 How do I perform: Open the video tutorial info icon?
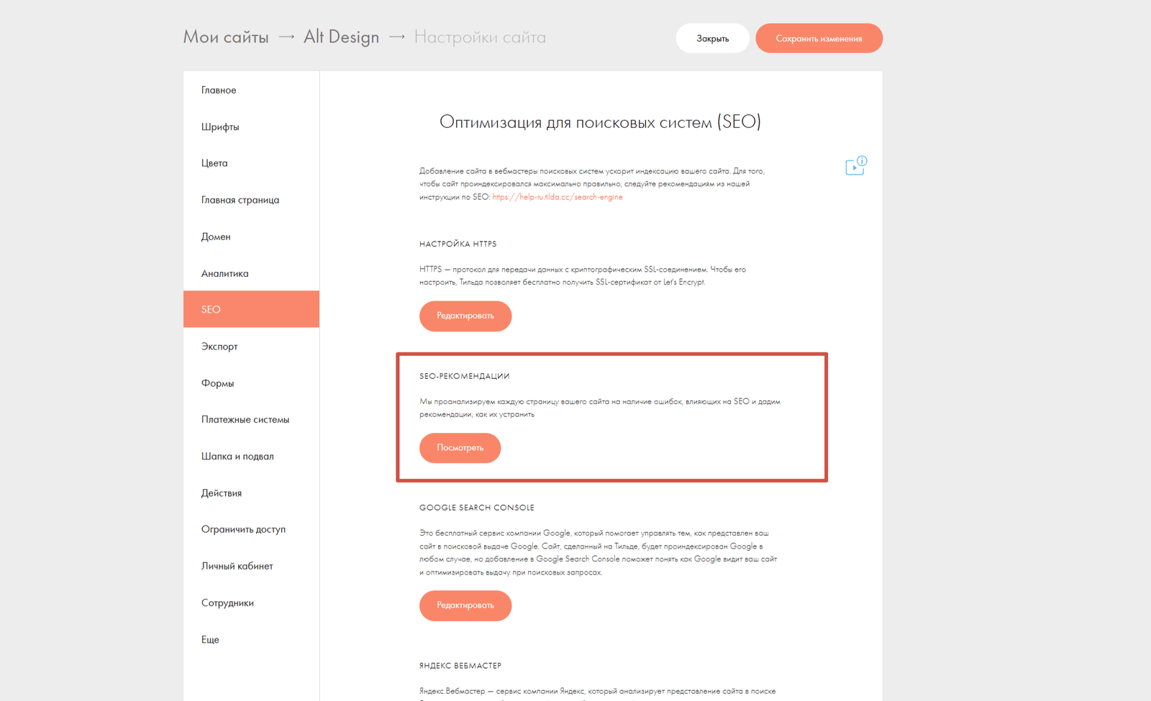click(855, 166)
